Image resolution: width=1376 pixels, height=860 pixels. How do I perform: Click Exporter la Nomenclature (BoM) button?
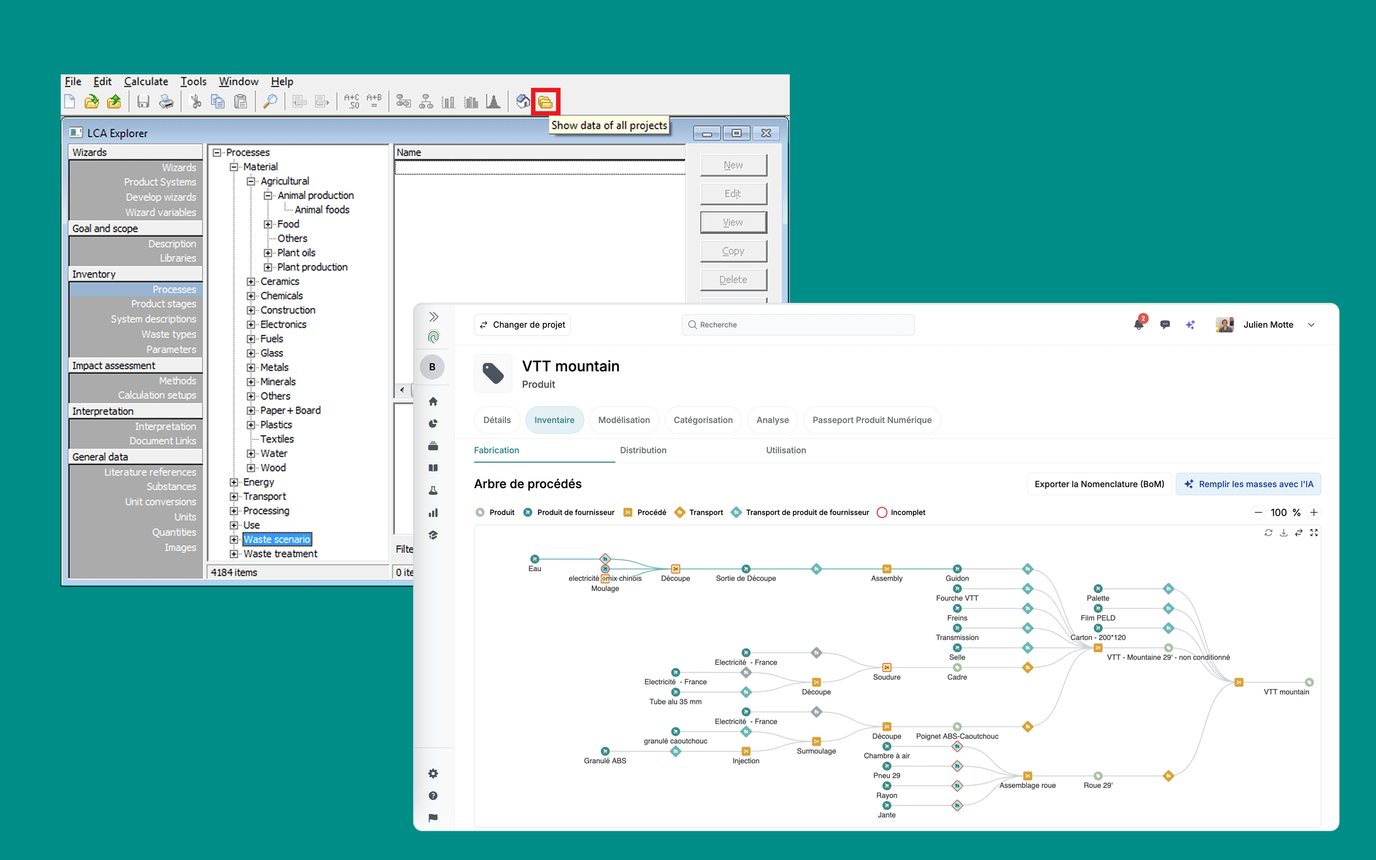tap(1099, 484)
